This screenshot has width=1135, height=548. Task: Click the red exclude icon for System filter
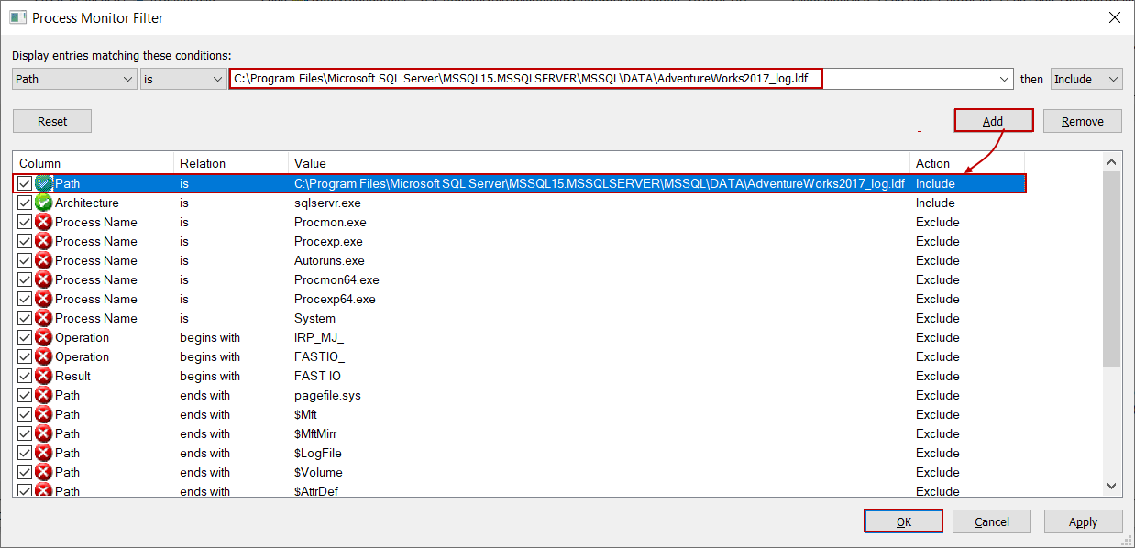point(42,317)
